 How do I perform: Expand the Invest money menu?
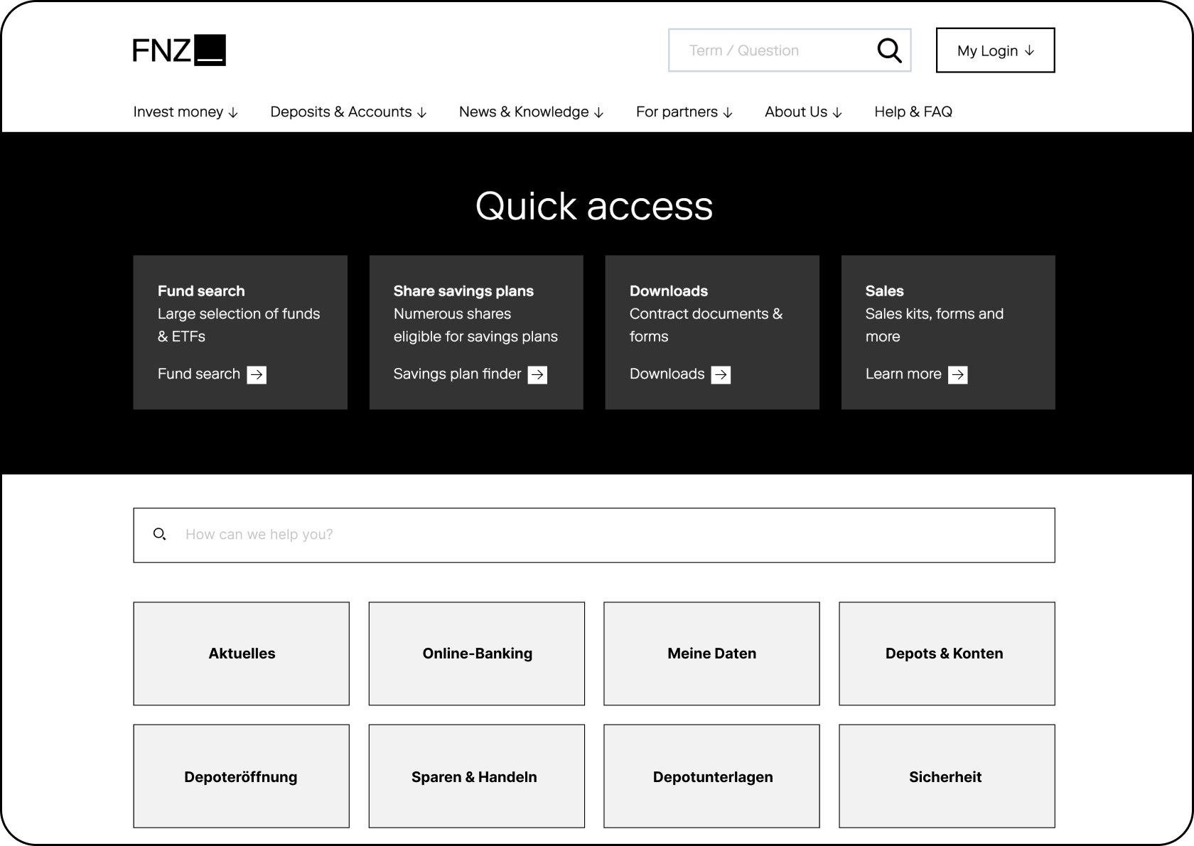click(185, 112)
